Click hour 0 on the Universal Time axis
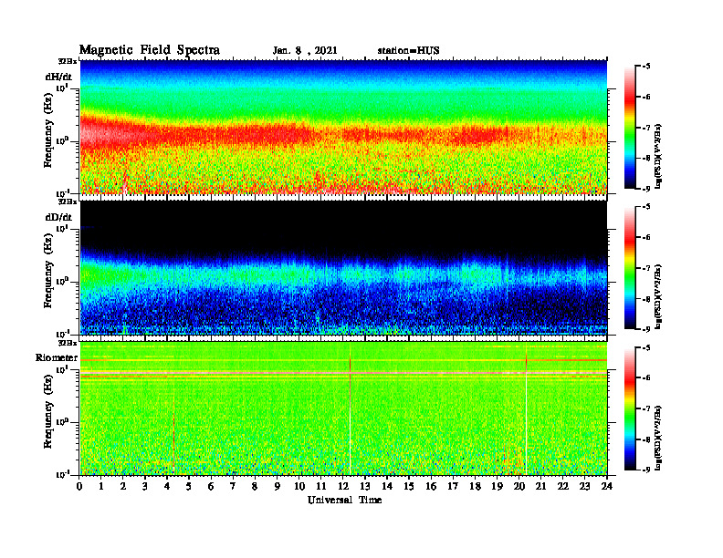 click(80, 487)
